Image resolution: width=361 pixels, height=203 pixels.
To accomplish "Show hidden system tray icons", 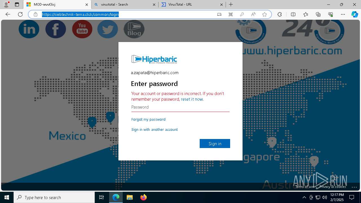I will coord(304,197).
